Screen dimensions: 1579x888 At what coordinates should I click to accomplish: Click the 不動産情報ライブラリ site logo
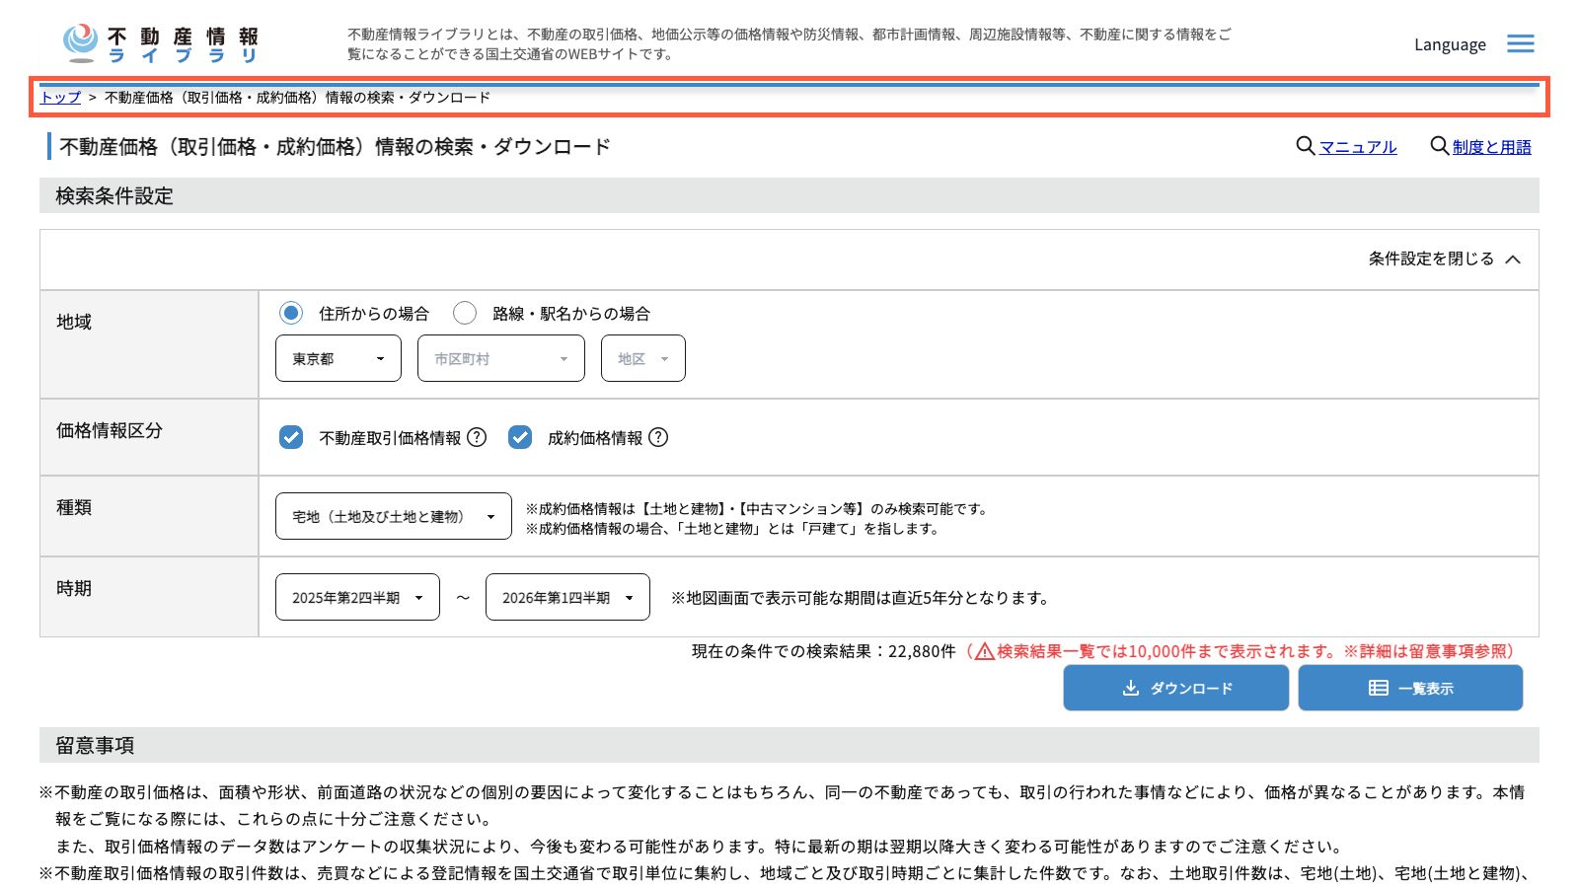[161, 43]
